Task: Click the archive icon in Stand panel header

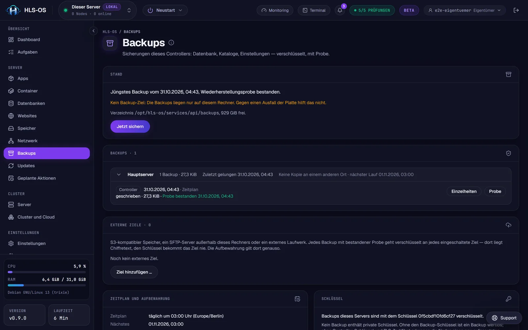Action: point(509,75)
